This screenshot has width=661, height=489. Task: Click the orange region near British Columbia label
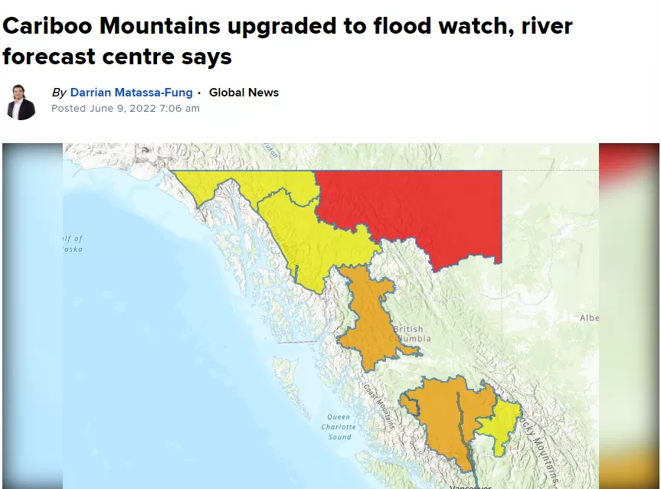pos(371,320)
